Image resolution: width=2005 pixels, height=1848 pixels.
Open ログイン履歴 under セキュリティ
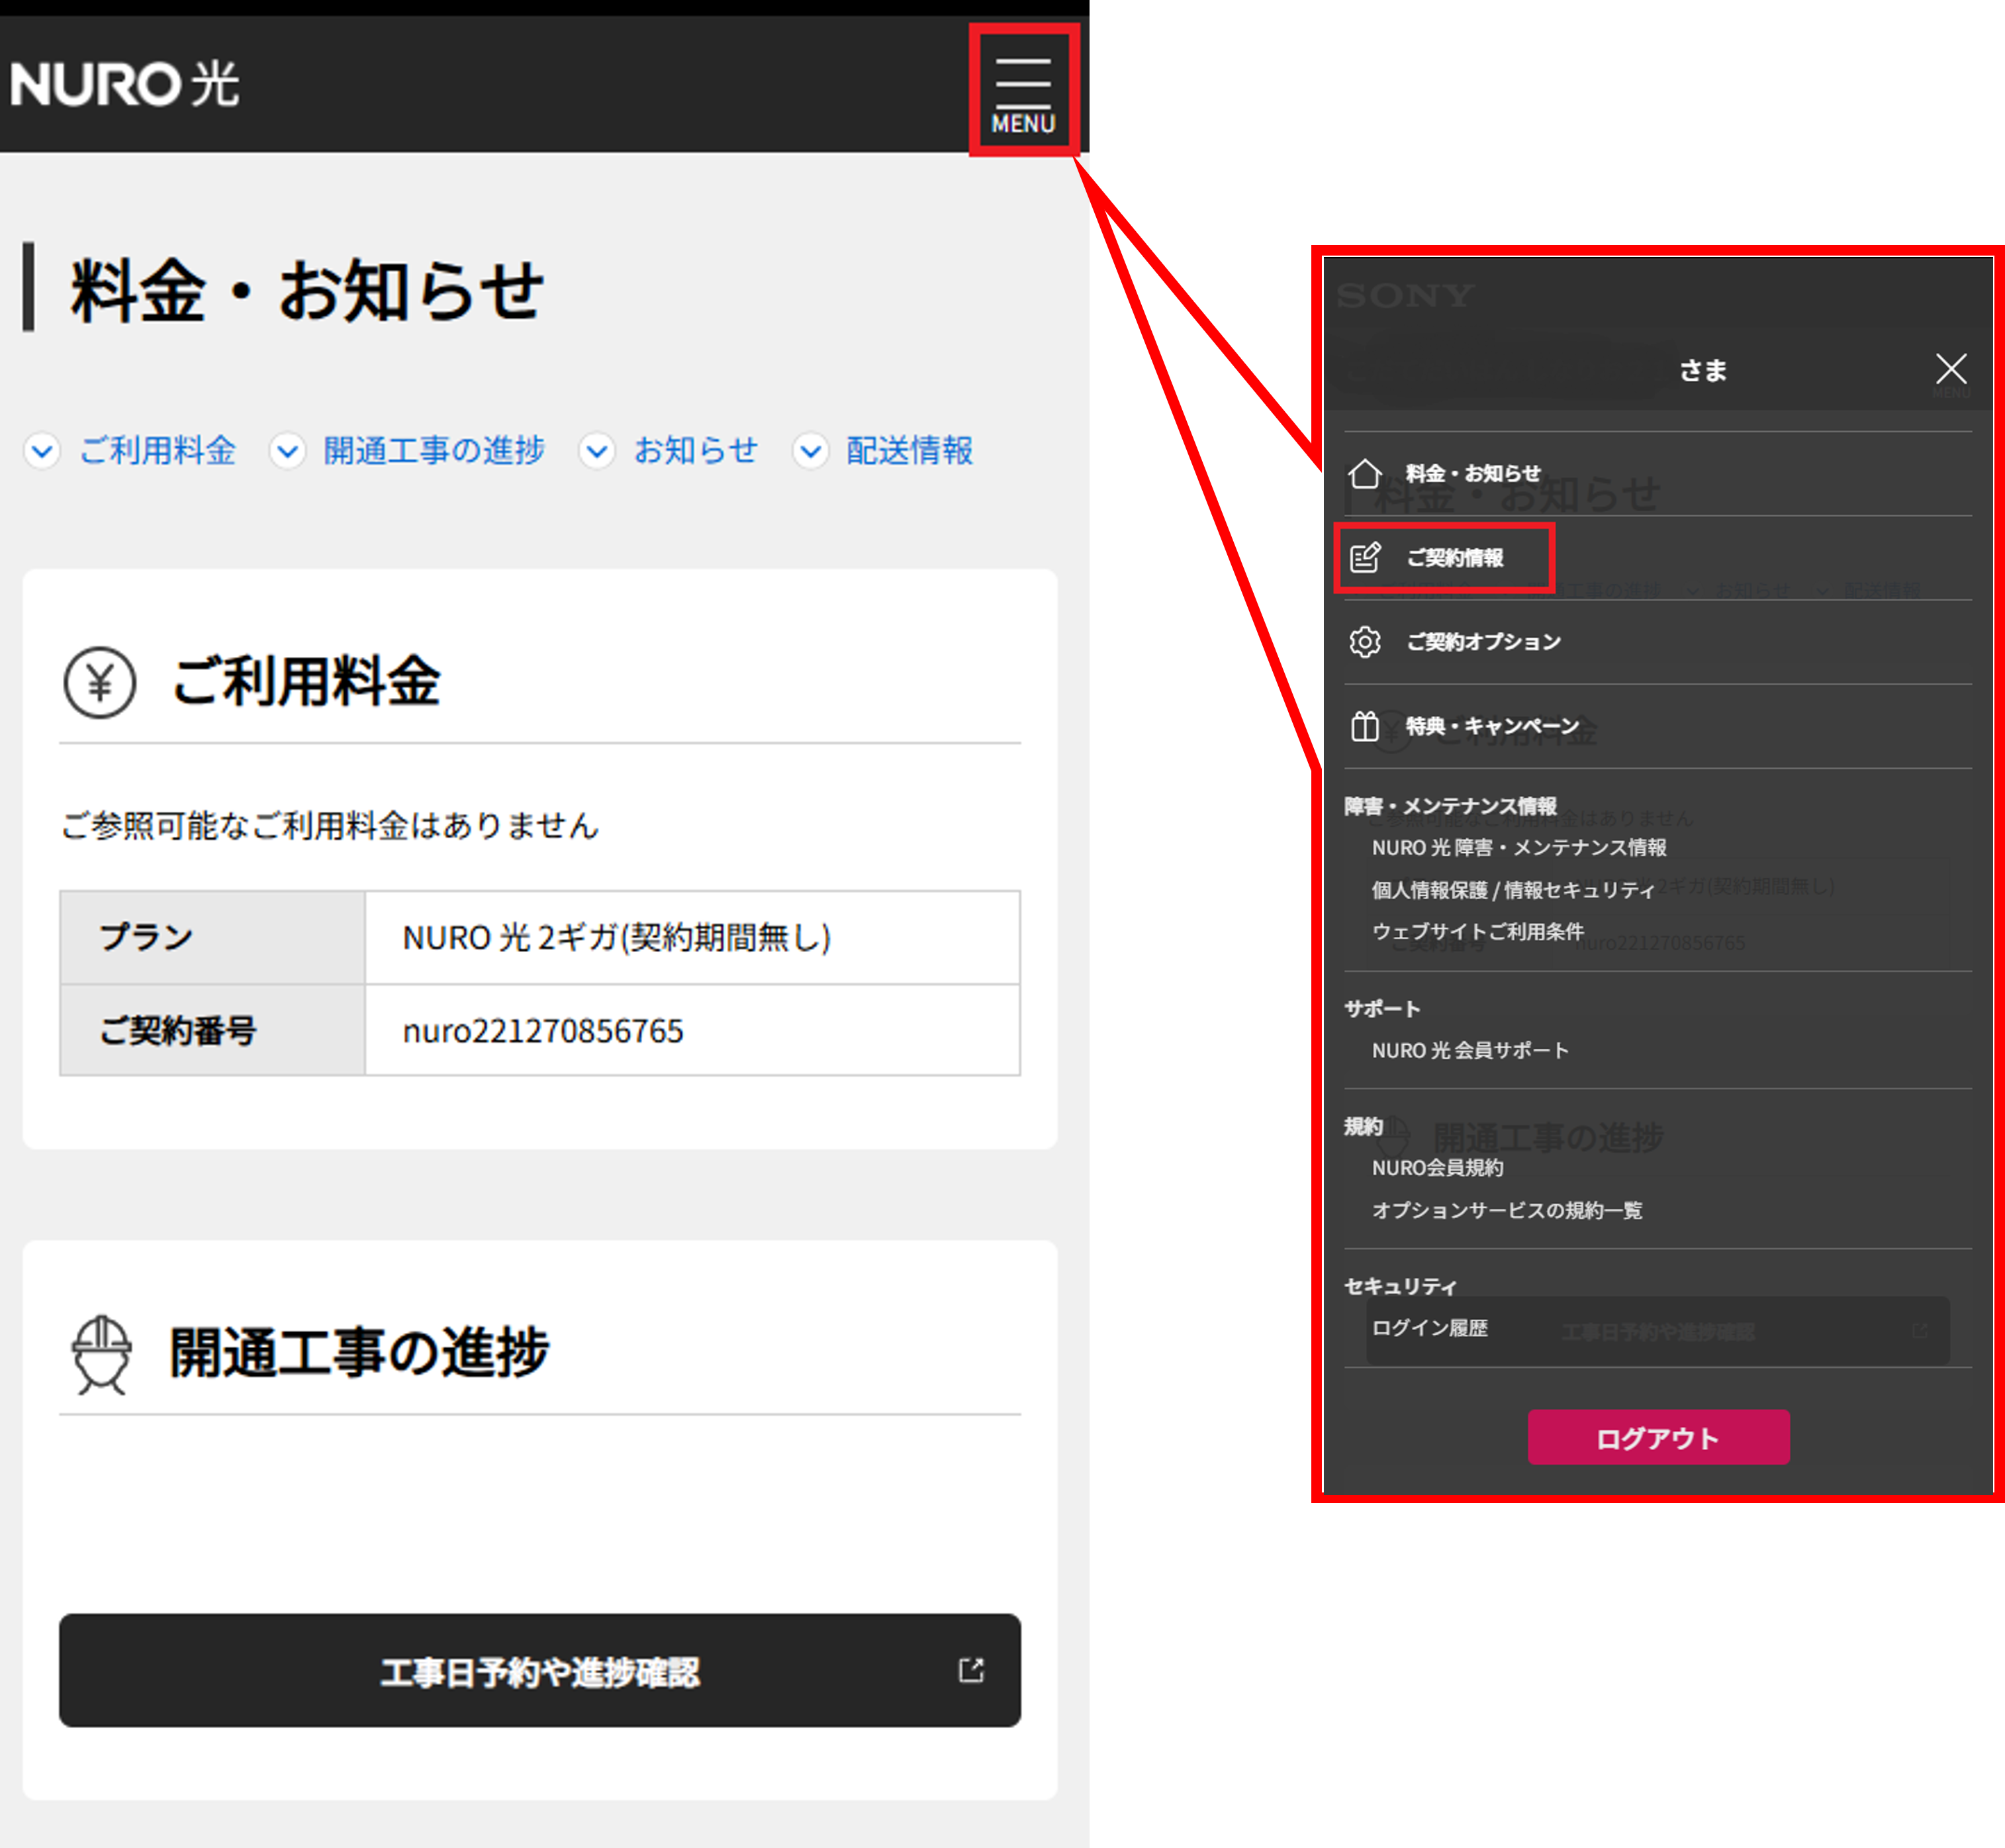point(1429,1328)
